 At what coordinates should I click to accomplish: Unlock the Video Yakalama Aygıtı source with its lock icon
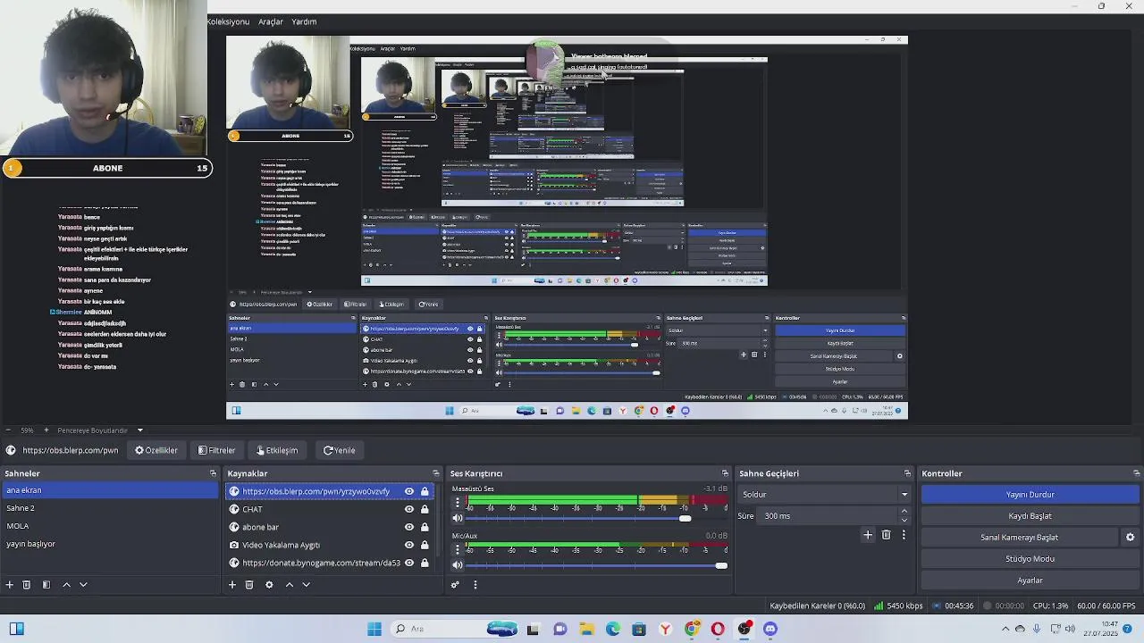click(425, 545)
